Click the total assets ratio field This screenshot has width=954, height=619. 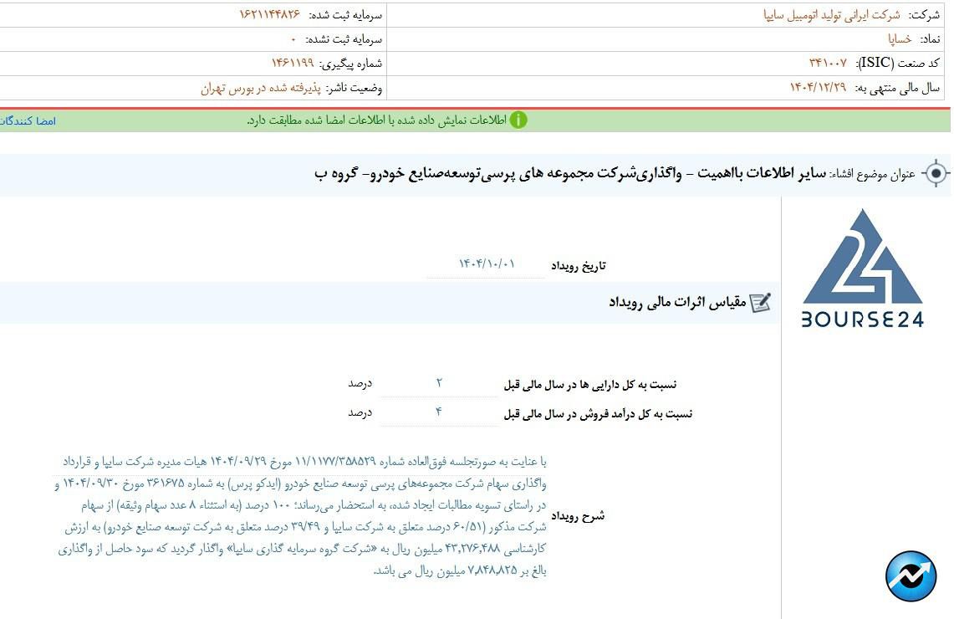coord(439,384)
